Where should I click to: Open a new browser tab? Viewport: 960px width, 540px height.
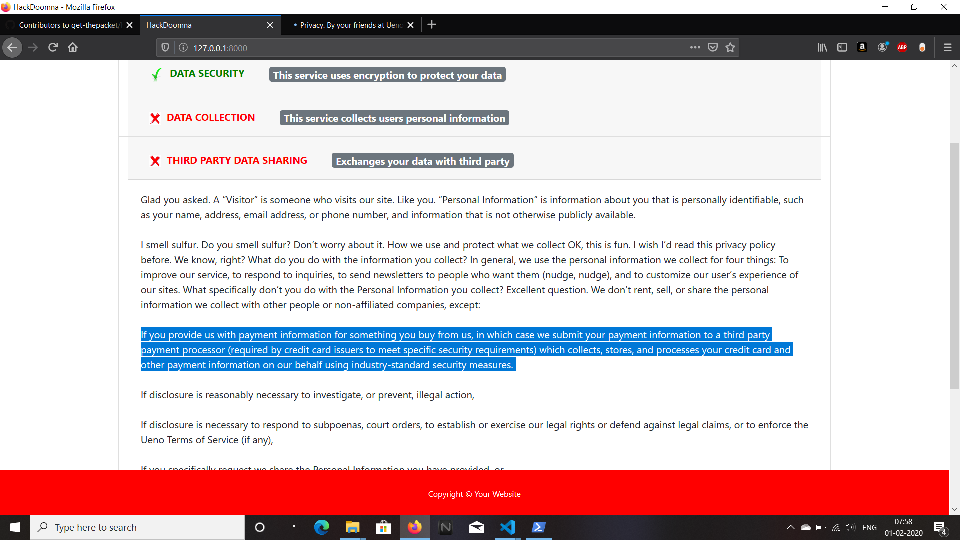click(x=432, y=25)
